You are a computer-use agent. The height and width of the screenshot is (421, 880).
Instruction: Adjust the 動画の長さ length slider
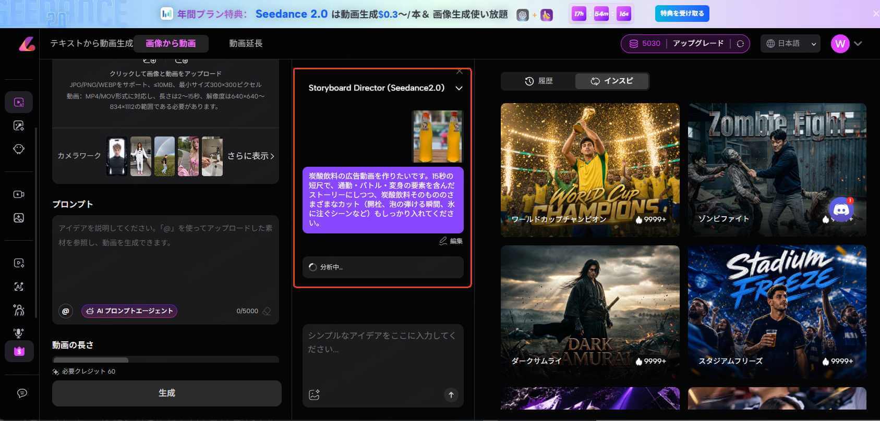pyautogui.click(x=165, y=360)
